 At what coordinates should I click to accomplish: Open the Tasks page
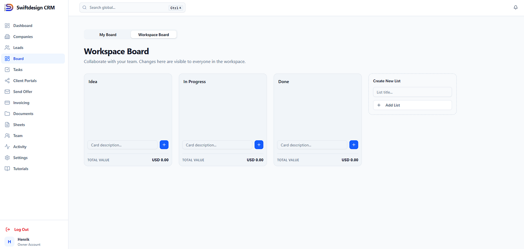[x=33, y=70]
